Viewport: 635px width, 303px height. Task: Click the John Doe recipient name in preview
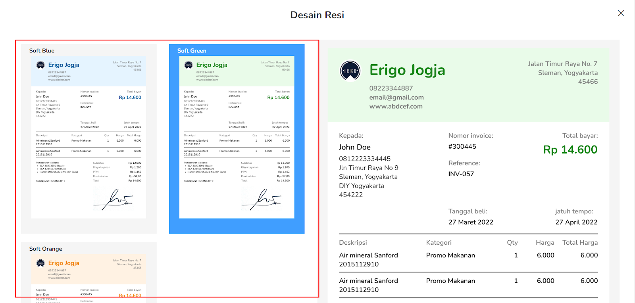[355, 147]
